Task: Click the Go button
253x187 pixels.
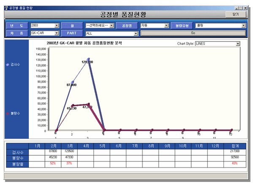Action: point(193,33)
